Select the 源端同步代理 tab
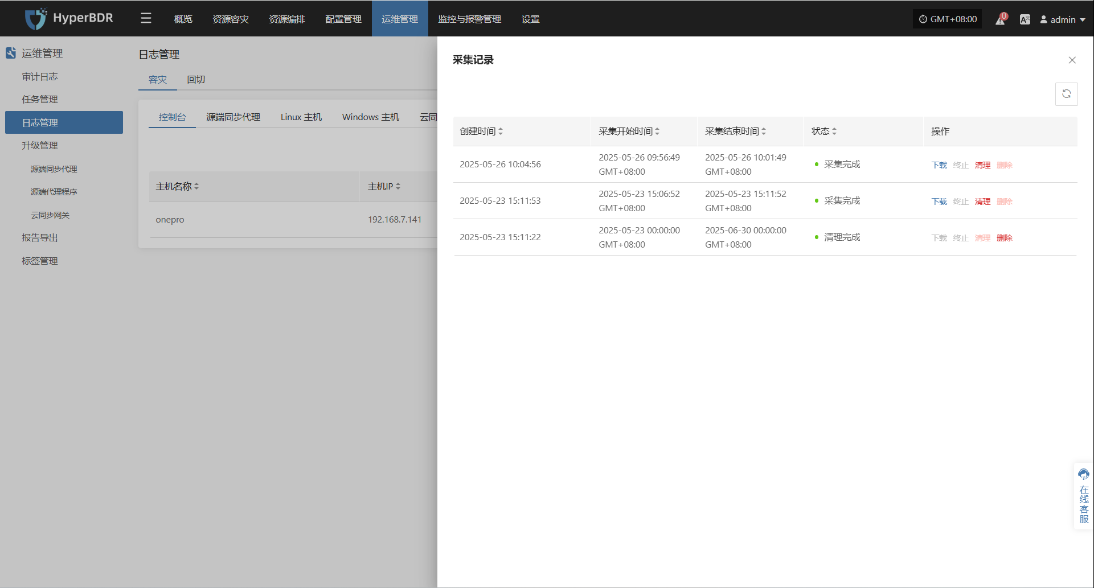1094x588 pixels. [233, 117]
